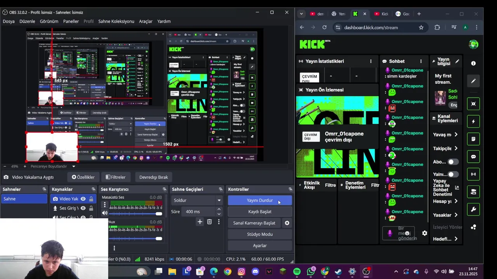Viewport: 497px width, 279px height.
Task: Mute Masaüstü Ses with speaker icon
Action: (x=104, y=213)
